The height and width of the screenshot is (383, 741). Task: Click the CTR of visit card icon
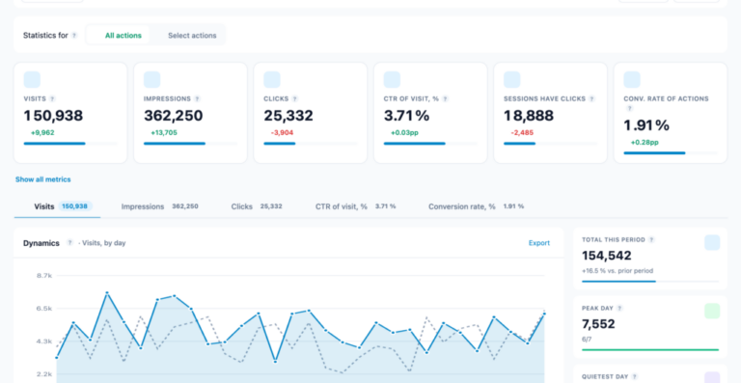click(x=393, y=80)
